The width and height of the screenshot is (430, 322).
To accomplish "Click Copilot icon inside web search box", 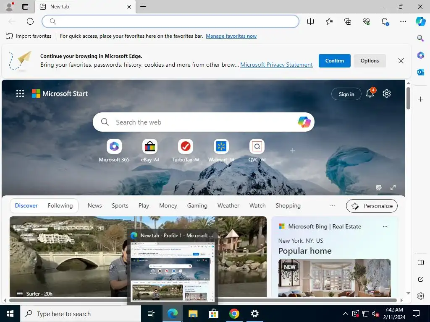I will pyautogui.click(x=304, y=122).
